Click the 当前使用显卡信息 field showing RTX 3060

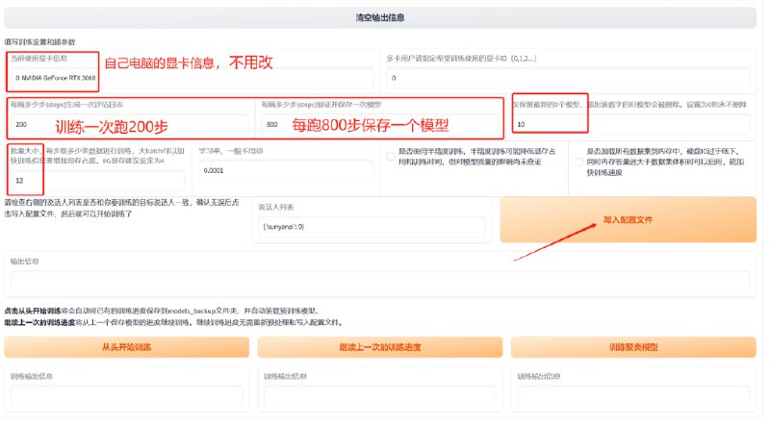pyautogui.click(x=192, y=78)
